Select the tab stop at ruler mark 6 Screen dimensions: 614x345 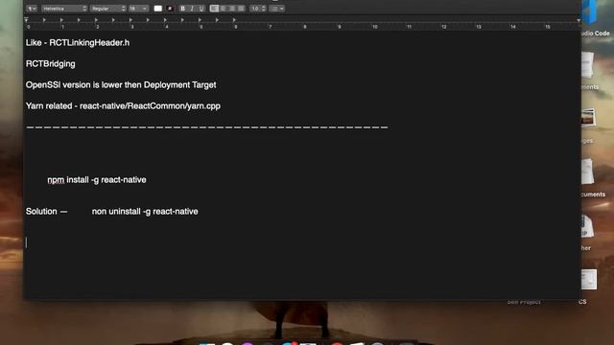tap(234, 19)
